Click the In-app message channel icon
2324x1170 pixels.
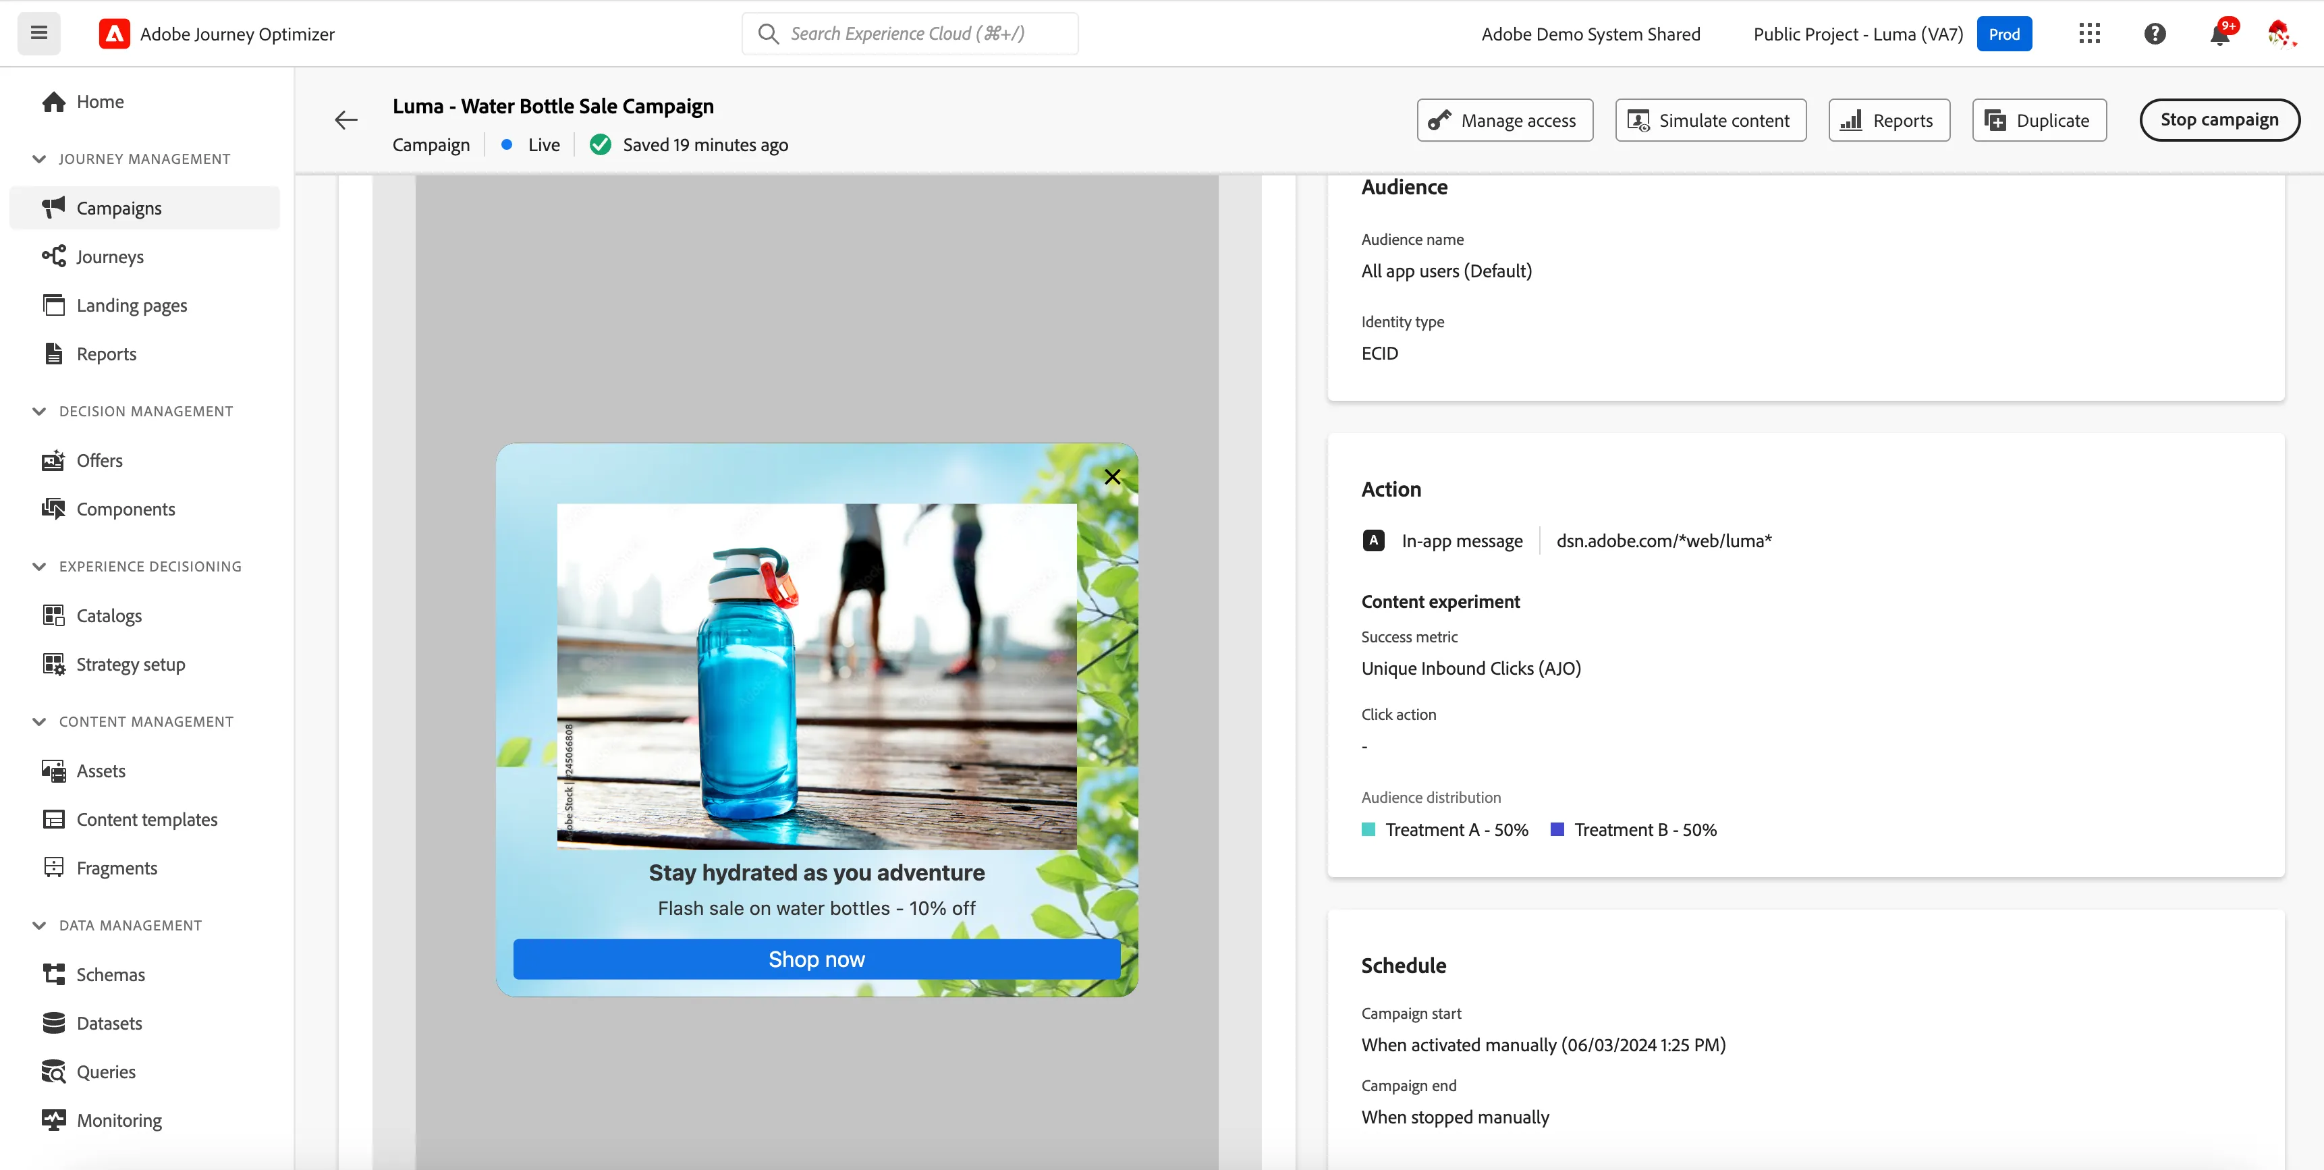pyautogui.click(x=1373, y=540)
